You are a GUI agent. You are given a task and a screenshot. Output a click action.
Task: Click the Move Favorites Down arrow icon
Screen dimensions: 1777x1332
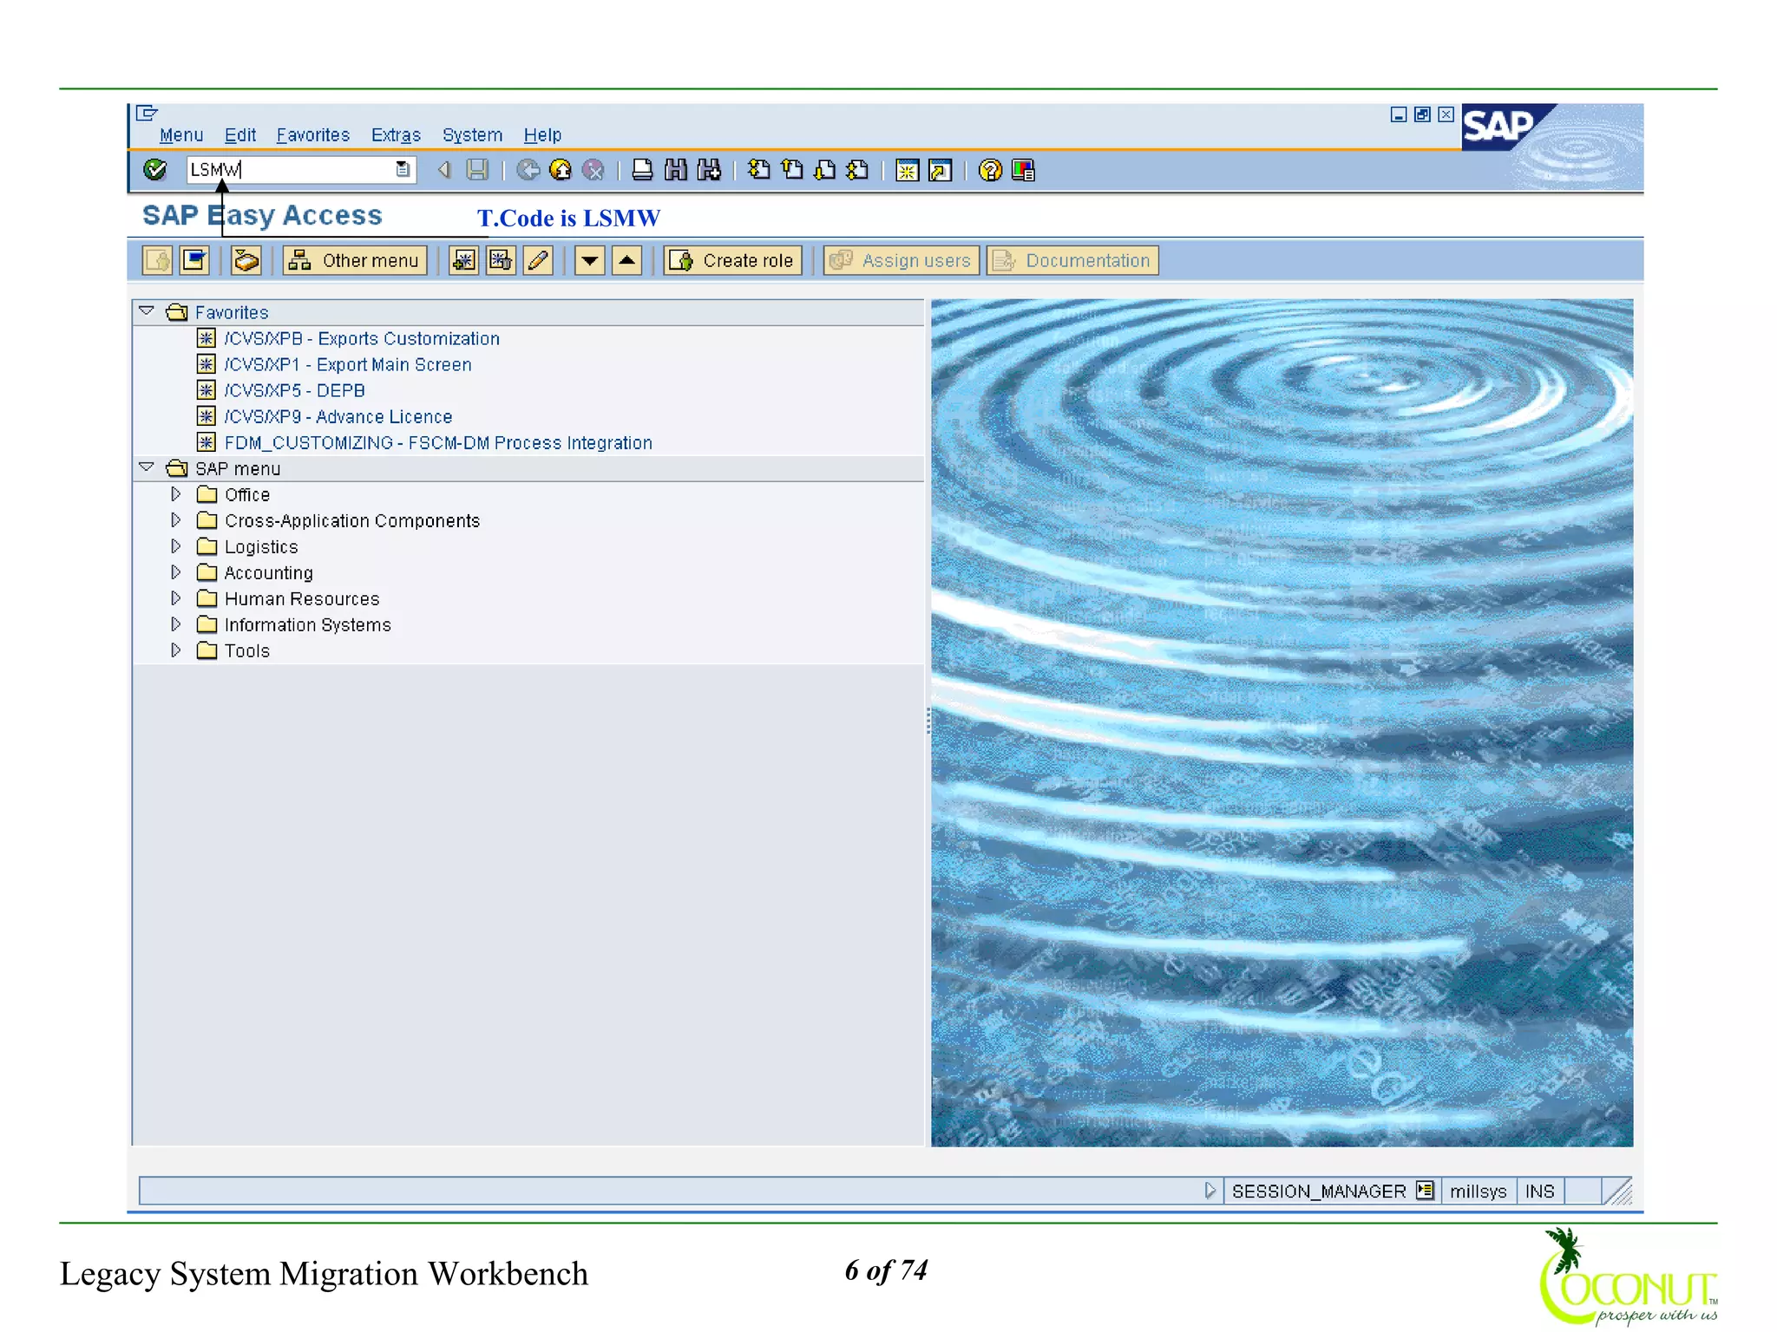pos(589,260)
